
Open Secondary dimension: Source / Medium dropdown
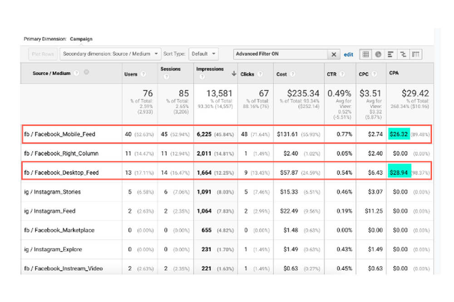(110, 54)
